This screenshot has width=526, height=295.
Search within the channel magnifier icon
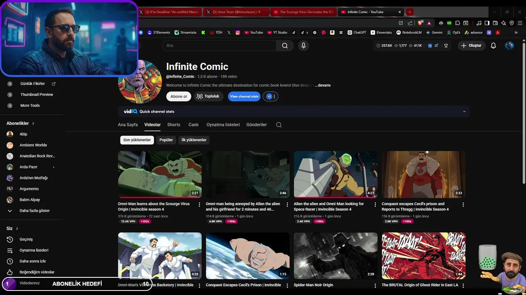(x=279, y=125)
